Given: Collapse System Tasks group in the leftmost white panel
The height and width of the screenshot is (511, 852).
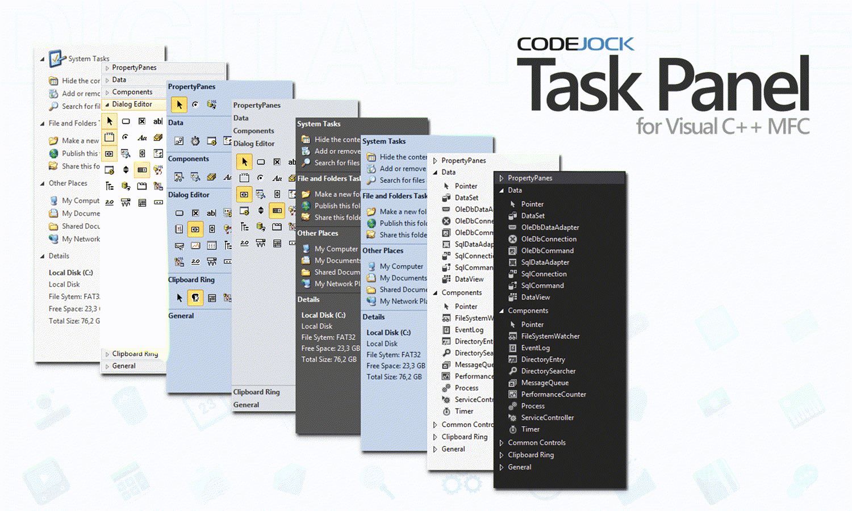Looking at the screenshot, I should [x=42, y=58].
